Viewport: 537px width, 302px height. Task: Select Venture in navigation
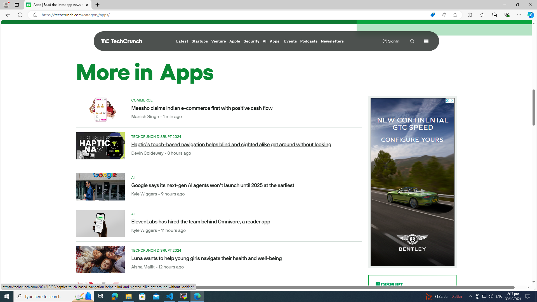[218, 41]
